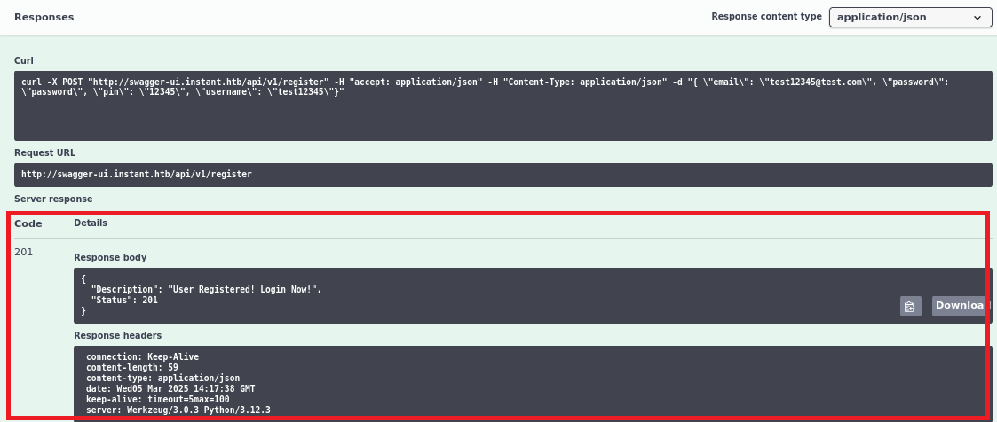The image size is (997, 422).
Task: Click the content-type header line
Action: [162, 379]
